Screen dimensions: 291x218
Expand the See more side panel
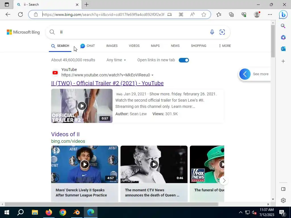click(254, 74)
